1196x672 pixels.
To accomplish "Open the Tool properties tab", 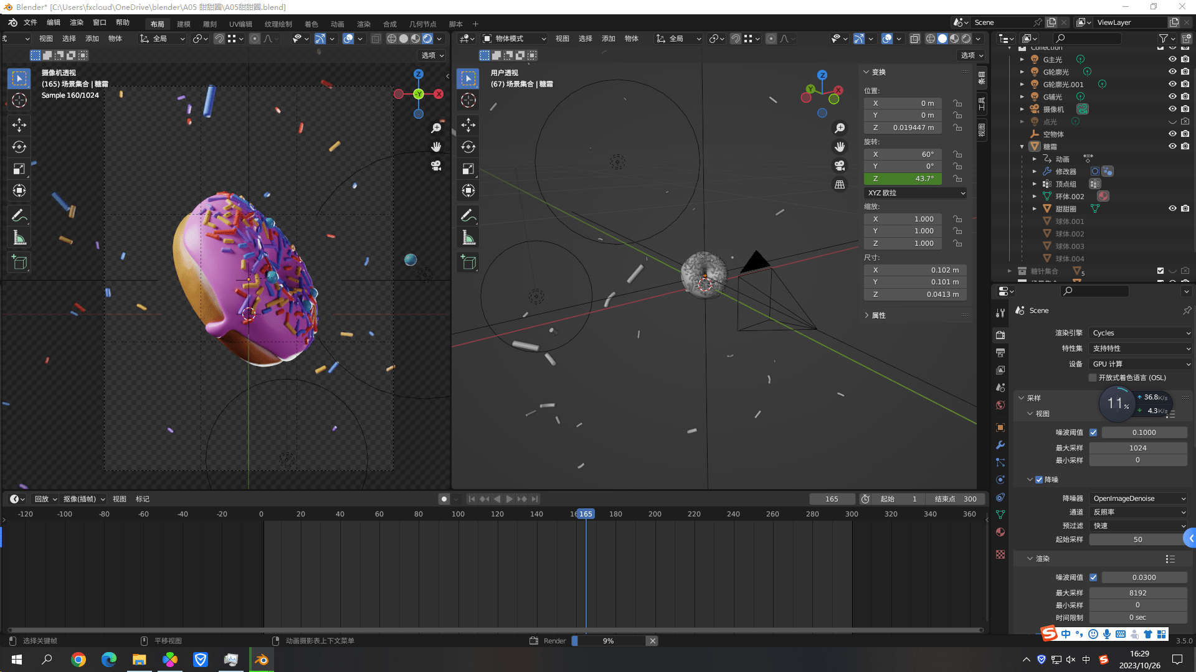I will pos(1000,312).
